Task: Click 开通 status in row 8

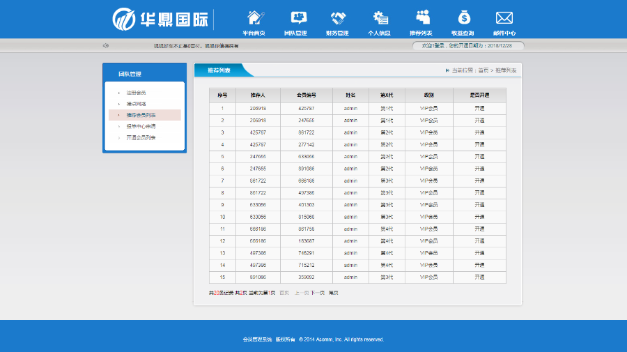Action: click(x=479, y=193)
